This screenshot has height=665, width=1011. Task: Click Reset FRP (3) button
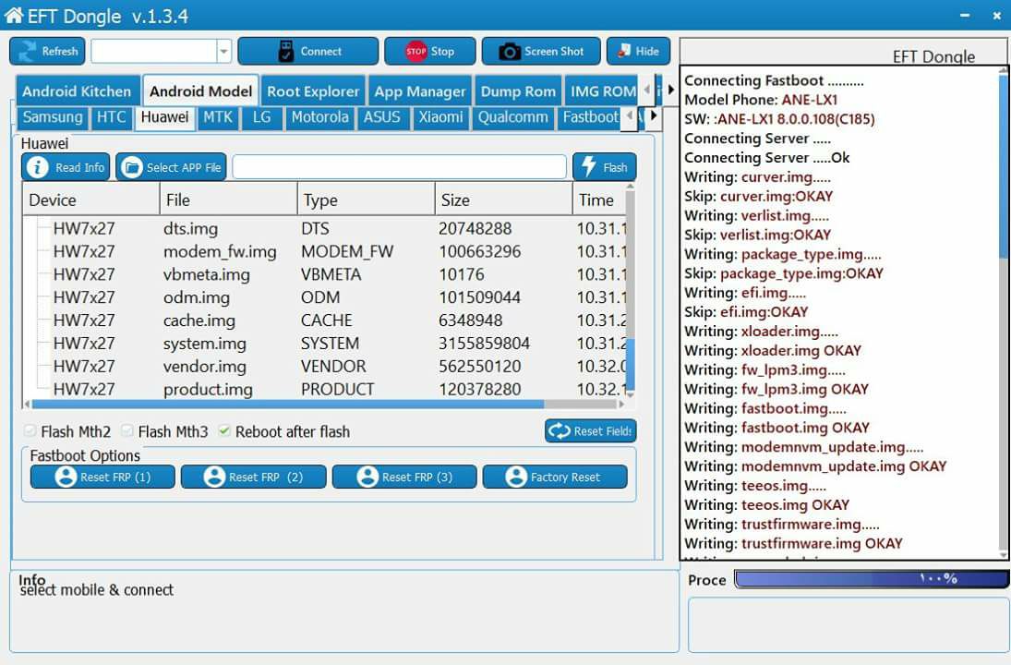coord(404,477)
